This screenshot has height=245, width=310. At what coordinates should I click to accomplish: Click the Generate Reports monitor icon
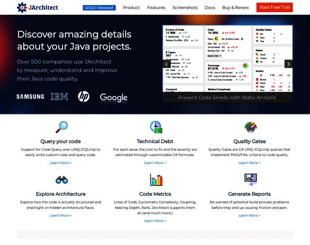250,180
